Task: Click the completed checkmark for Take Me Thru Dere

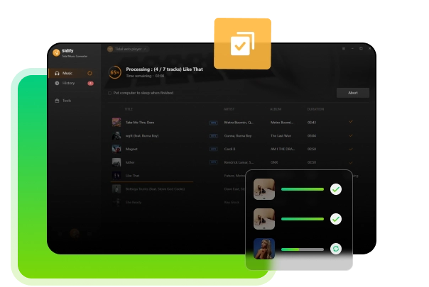Action: click(x=351, y=122)
